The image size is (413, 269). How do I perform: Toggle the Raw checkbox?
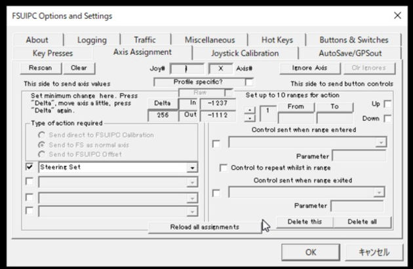pos(229,92)
